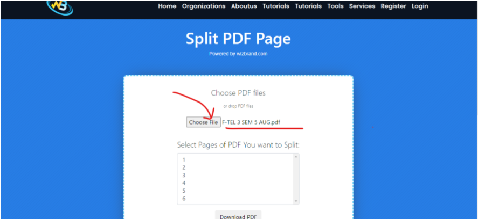
Task: Open the Organizations menu item
Action: pyautogui.click(x=204, y=6)
